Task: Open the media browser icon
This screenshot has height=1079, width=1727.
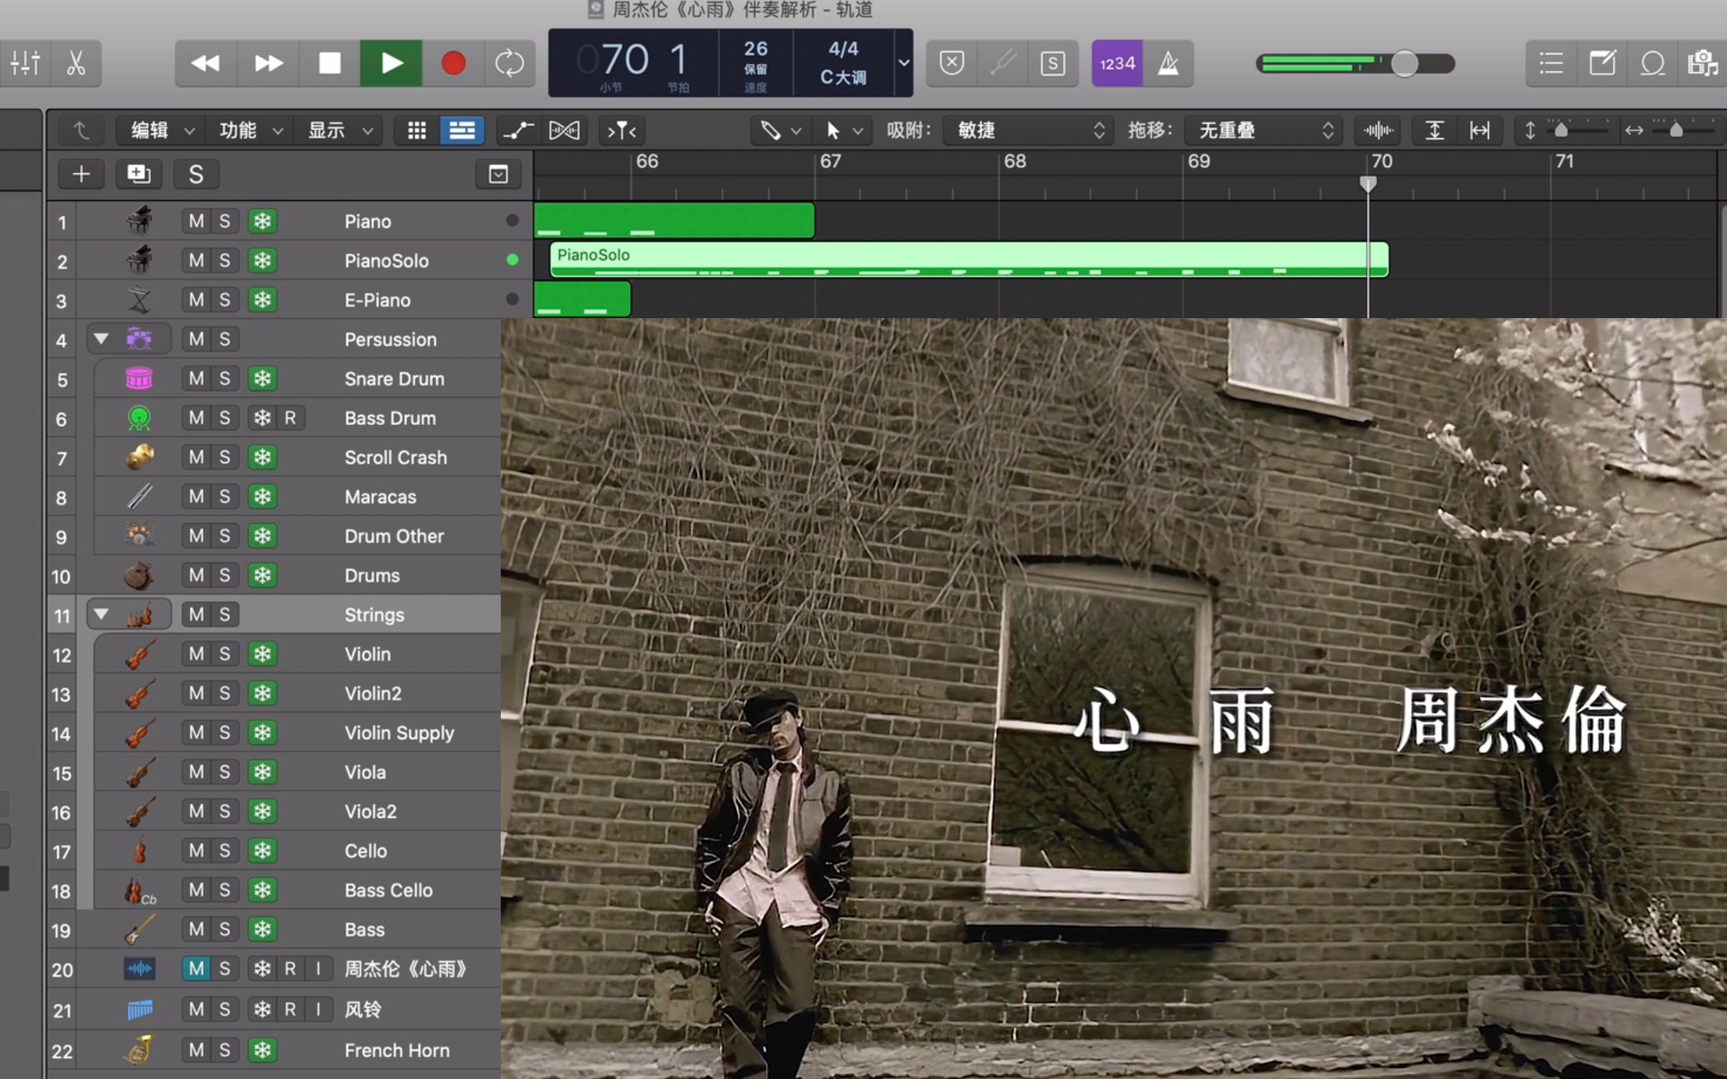Action: 1702,63
